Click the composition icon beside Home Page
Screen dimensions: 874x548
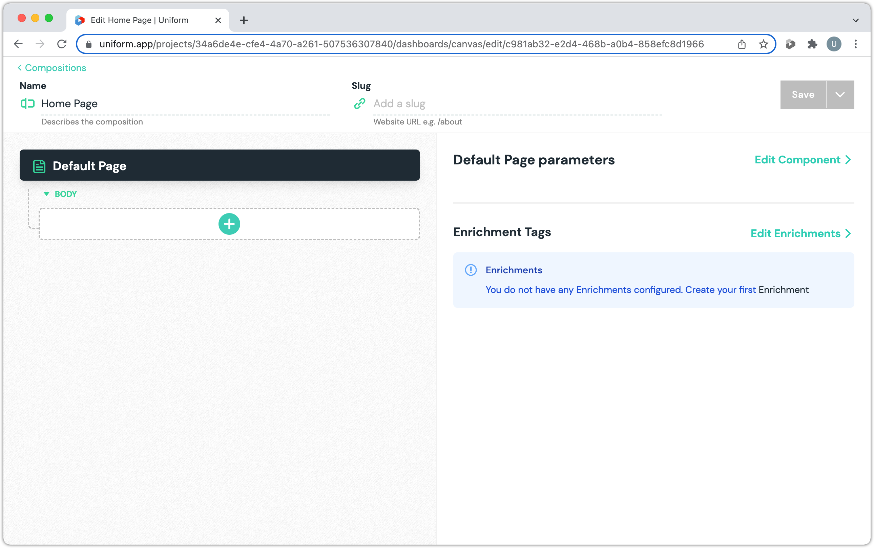click(x=27, y=104)
